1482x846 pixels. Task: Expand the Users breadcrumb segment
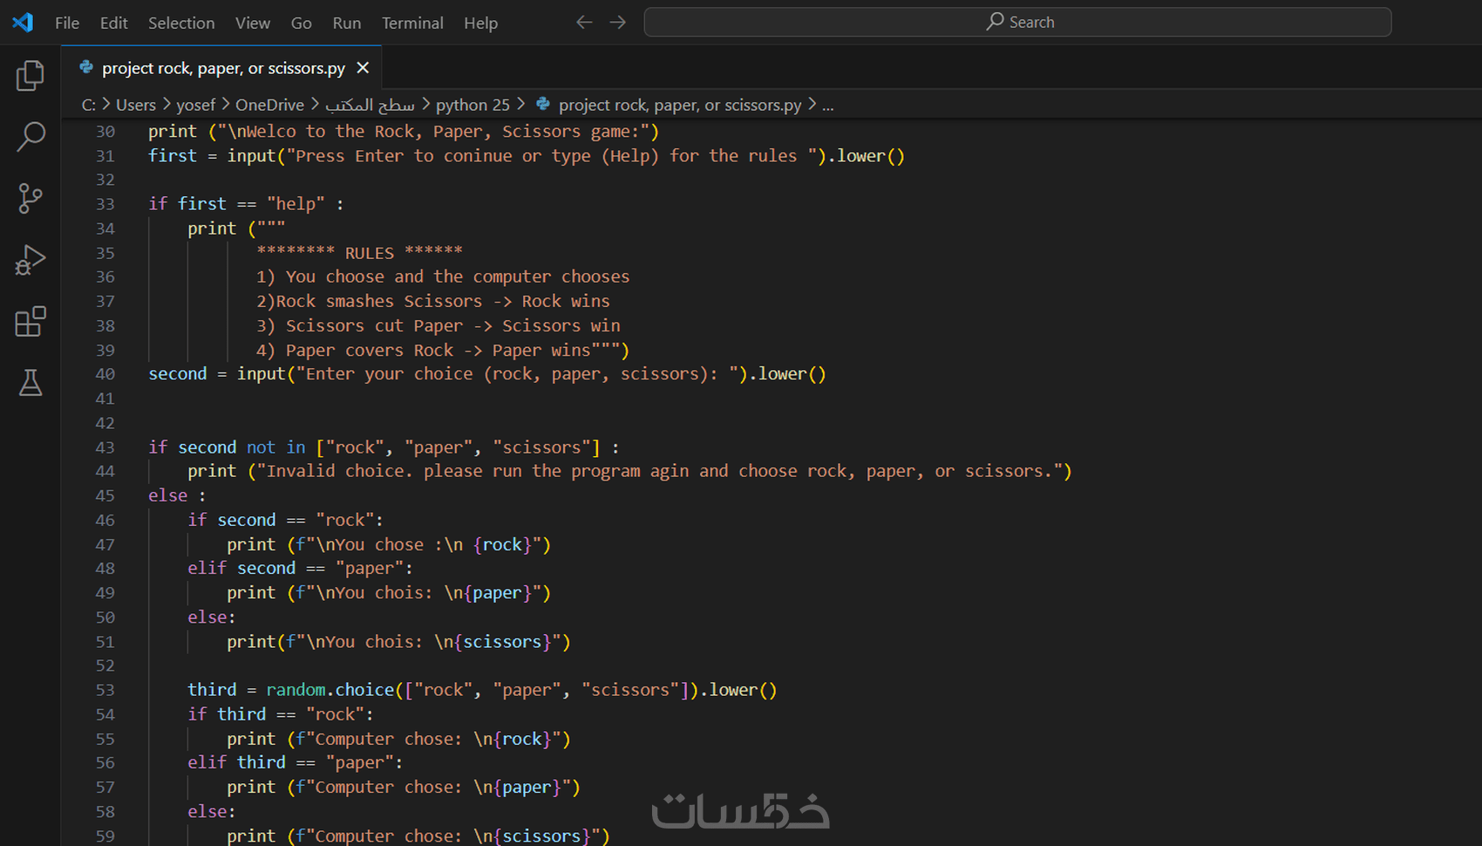tap(136, 105)
